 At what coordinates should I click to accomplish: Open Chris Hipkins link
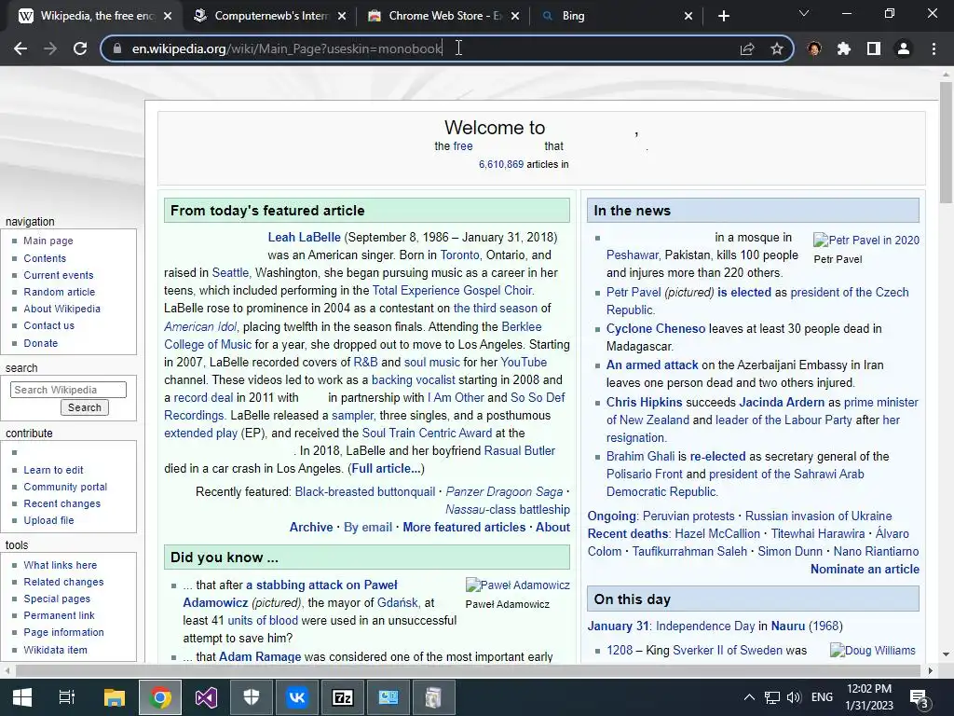point(645,403)
